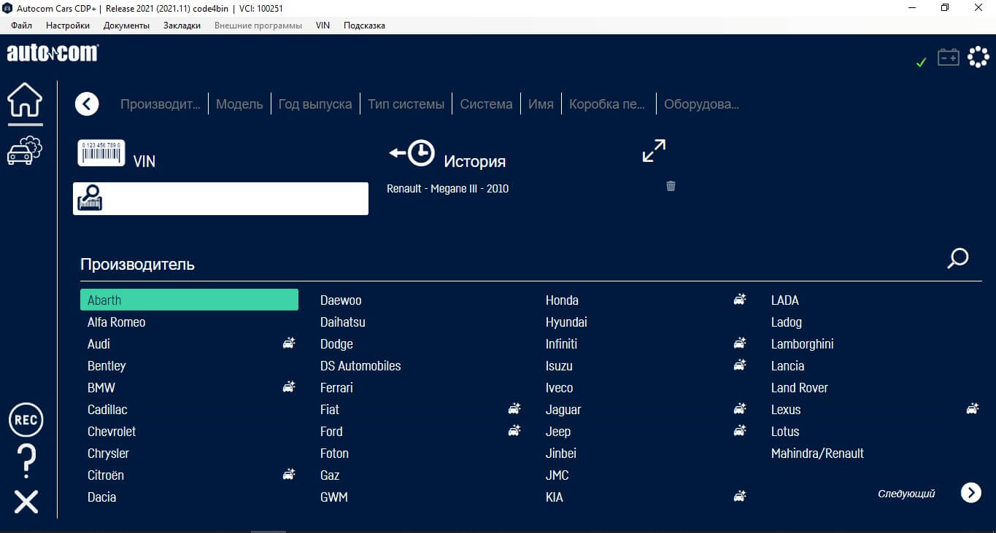The image size is (996, 533).
Task: Click the round back arrow button
Action: pyautogui.click(x=87, y=104)
